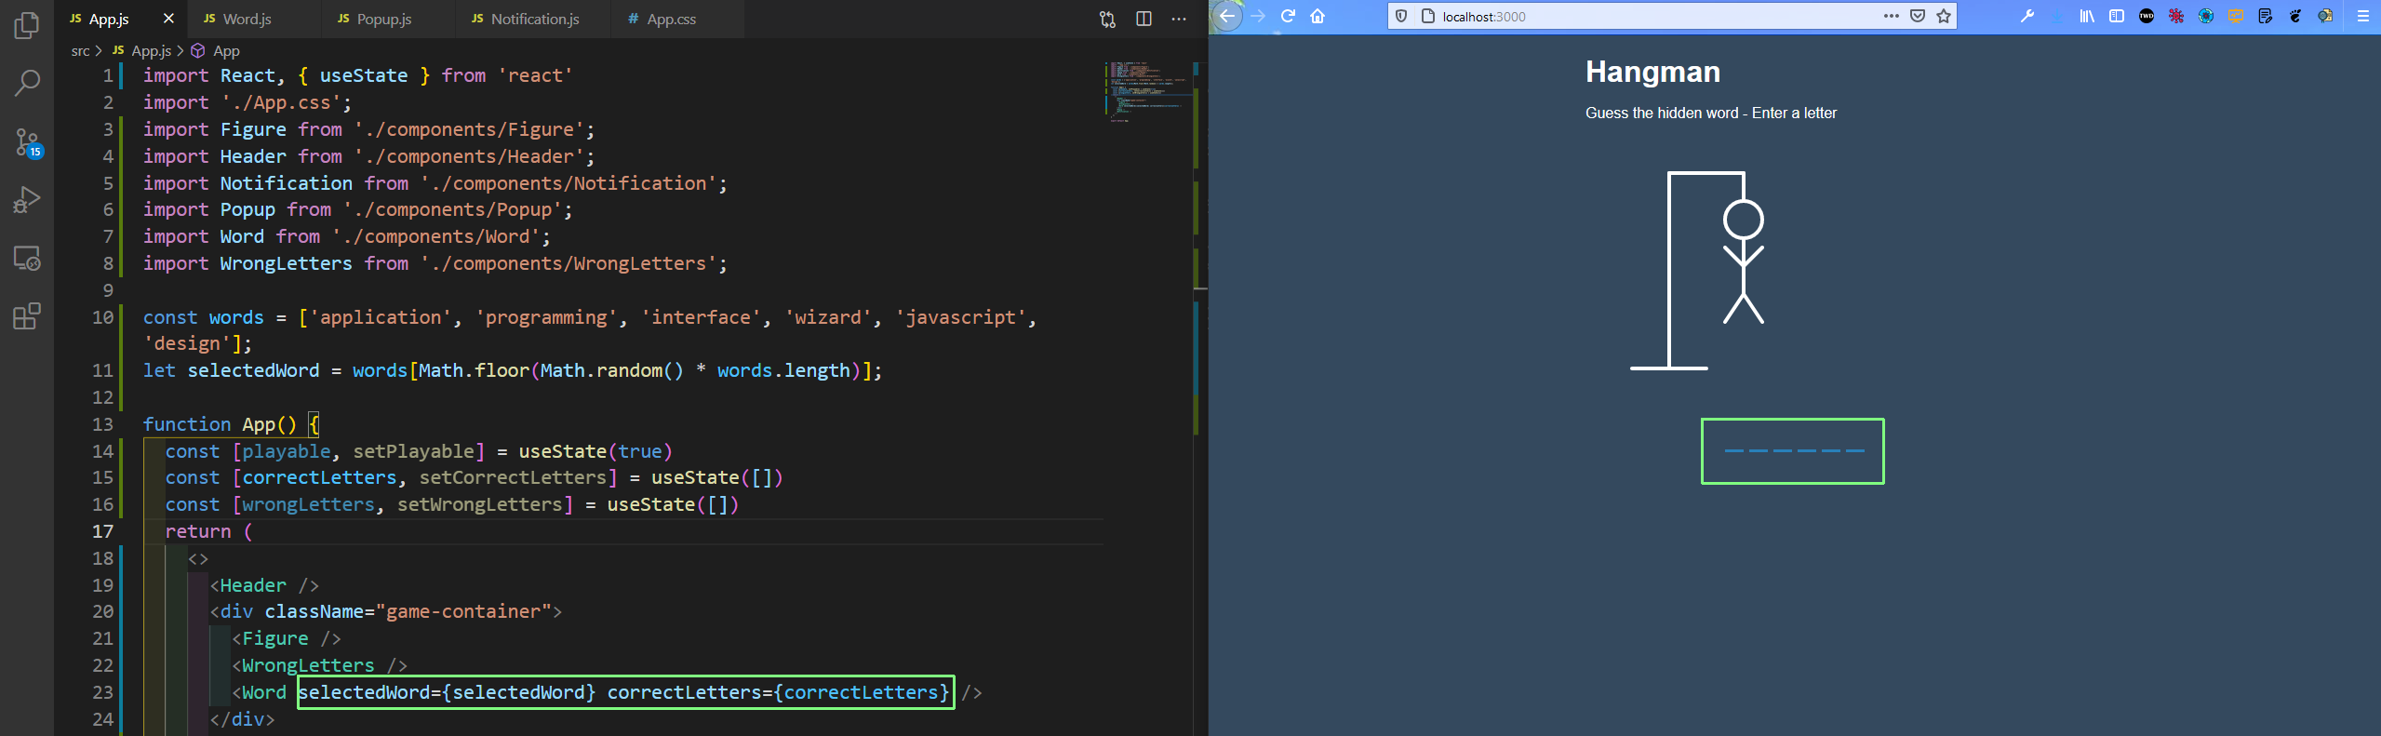Select the App.js editor tab
The height and width of the screenshot is (736, 2381).
coord(109,19)
